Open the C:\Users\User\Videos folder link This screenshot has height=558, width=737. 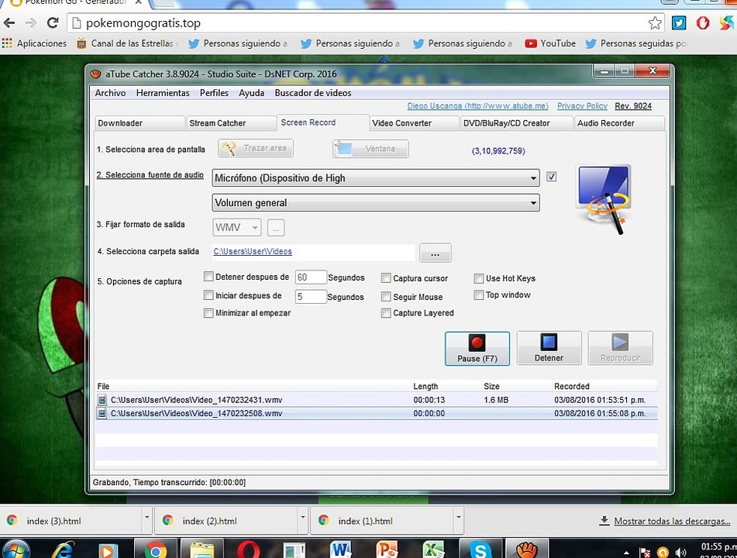click(x=253, y=252)
